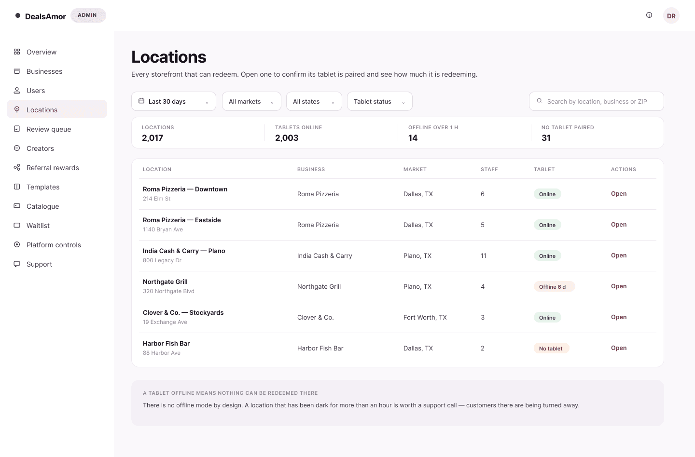Click the Overview grid icon in sidebar

click(17, 52)
